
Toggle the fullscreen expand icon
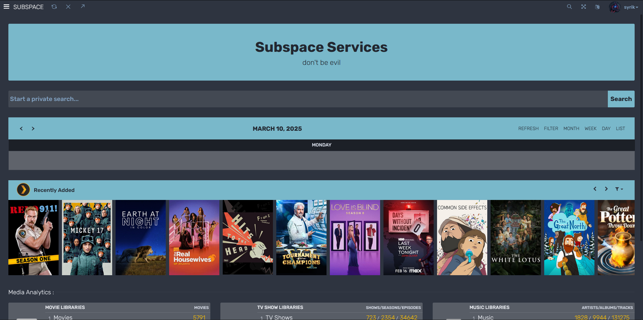[583, 7]
